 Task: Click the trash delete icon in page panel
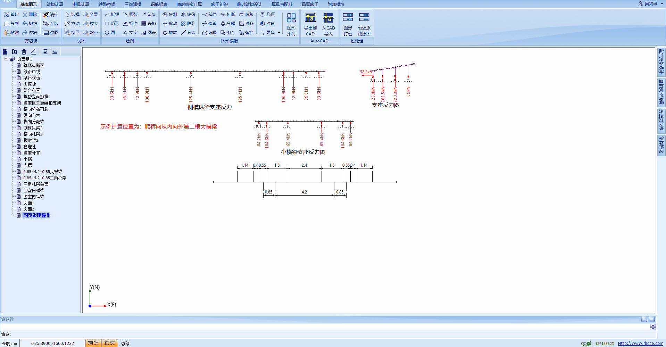(24, 52)
